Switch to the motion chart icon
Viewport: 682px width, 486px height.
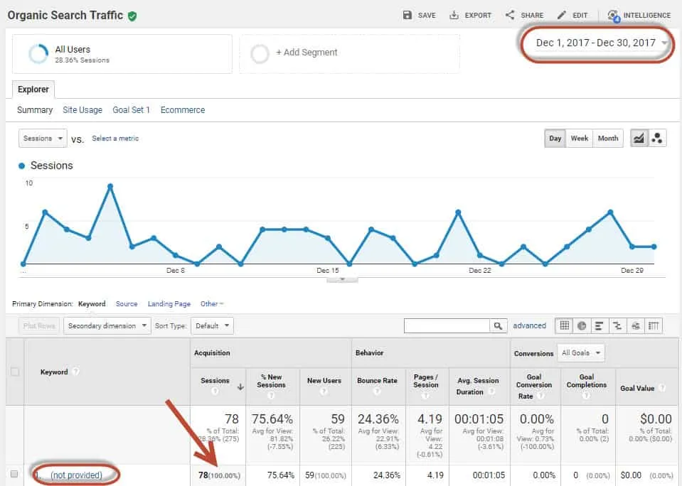coord(657,139)
